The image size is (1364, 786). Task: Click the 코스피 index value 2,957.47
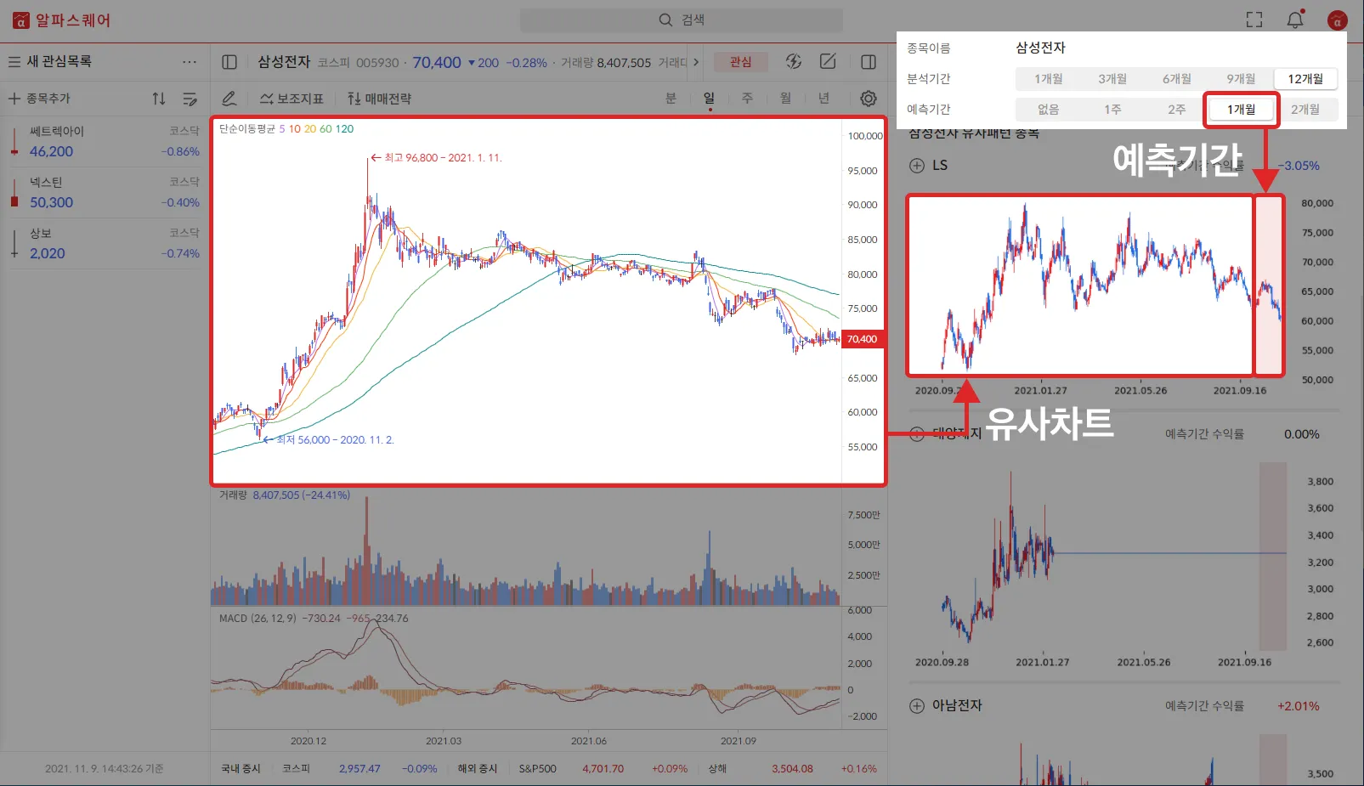click(359, 769)
